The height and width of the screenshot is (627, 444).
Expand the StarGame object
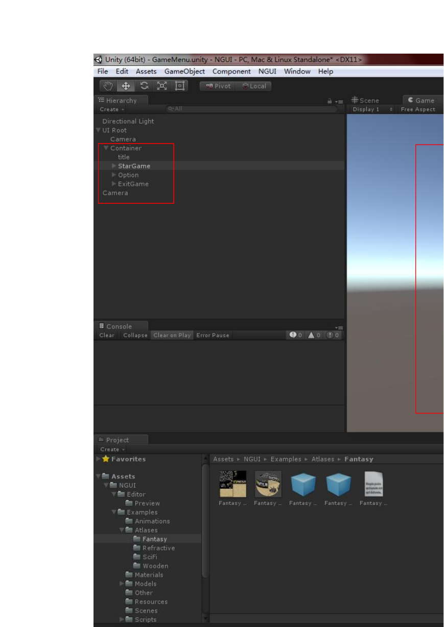pos(114,166)
